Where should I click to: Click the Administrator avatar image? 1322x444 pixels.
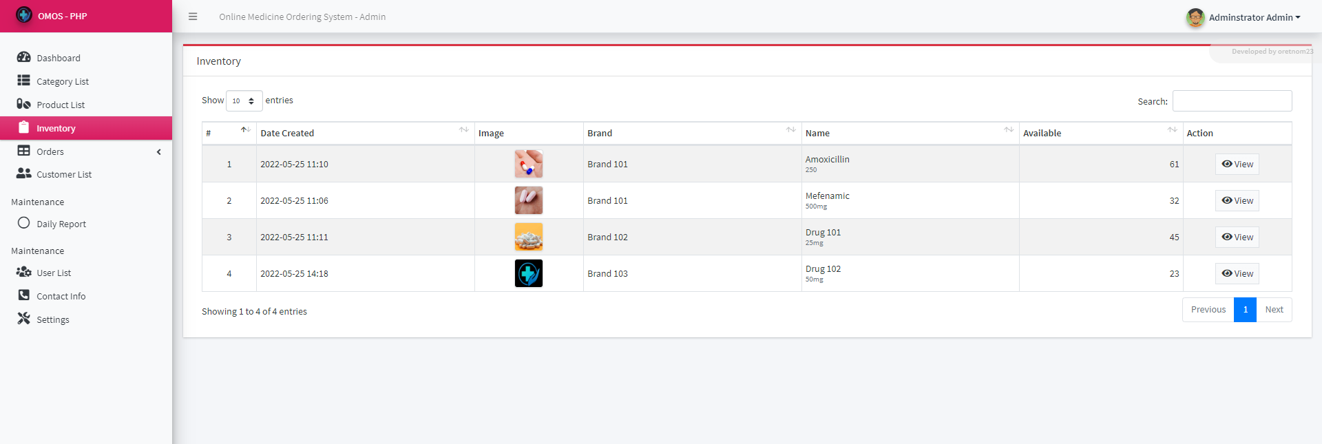(x=1195, y=17)
